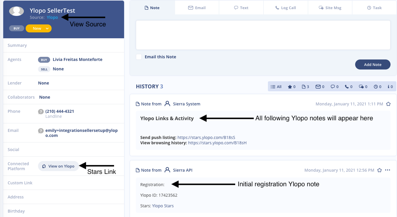Open the Log Call tab

coord(285,8)
